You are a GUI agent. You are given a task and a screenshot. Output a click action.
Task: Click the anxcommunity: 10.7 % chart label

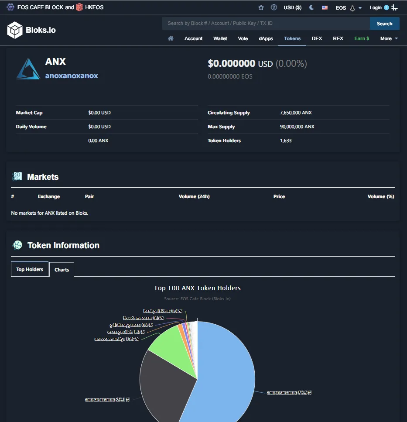[117, 339]
